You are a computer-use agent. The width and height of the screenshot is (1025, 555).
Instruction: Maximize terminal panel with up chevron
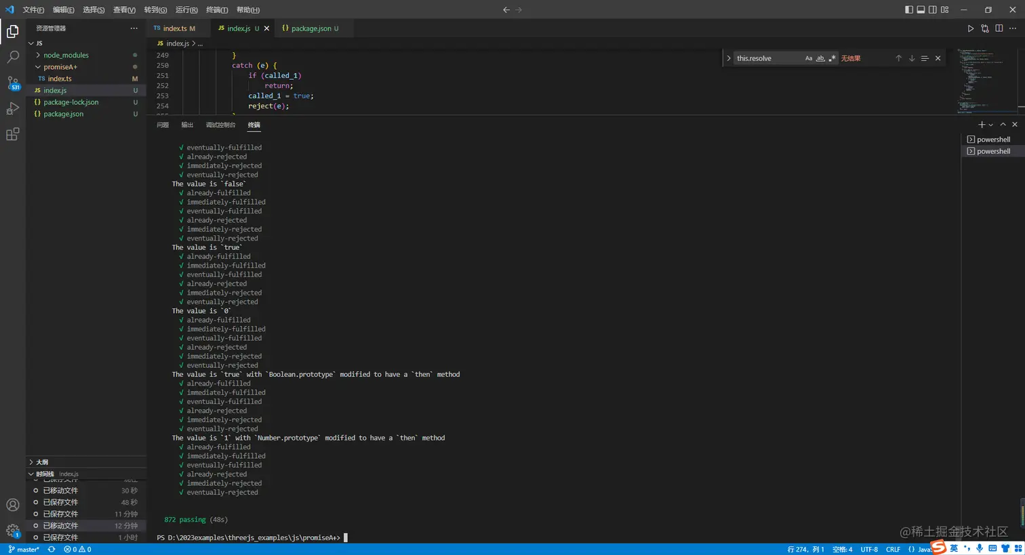point(1003,125)
